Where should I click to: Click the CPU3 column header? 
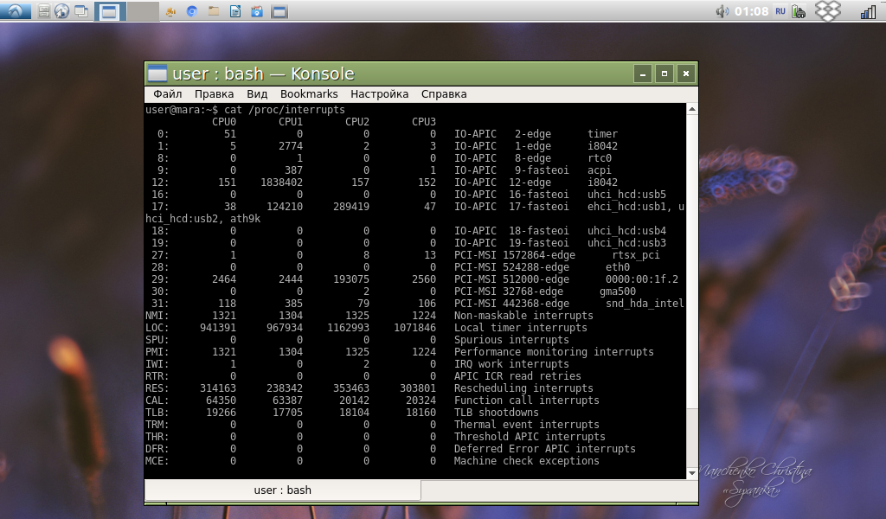424,121
